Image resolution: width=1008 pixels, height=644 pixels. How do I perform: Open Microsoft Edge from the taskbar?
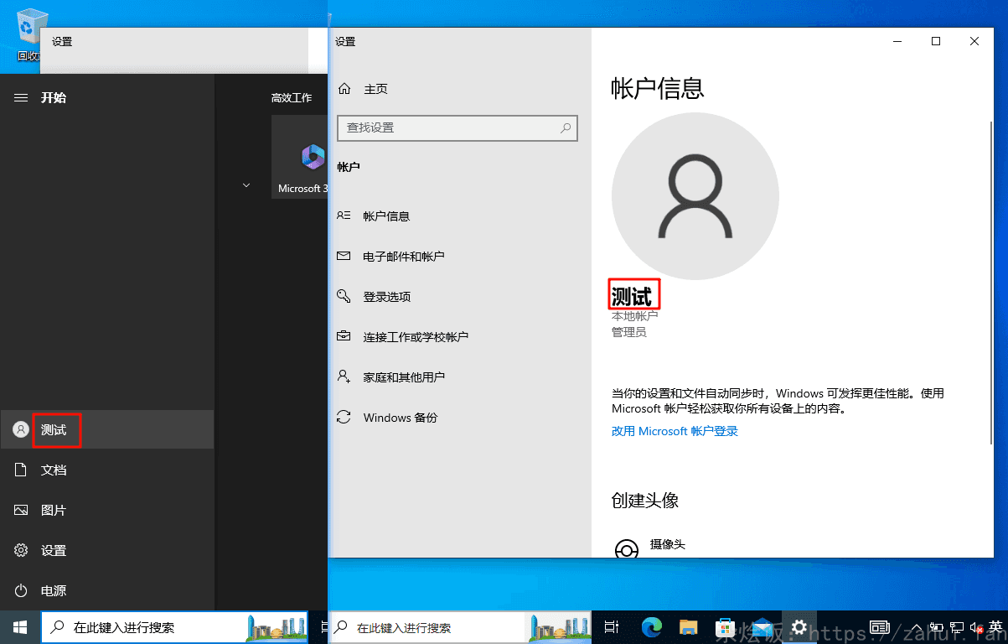[x=651, y=626]
